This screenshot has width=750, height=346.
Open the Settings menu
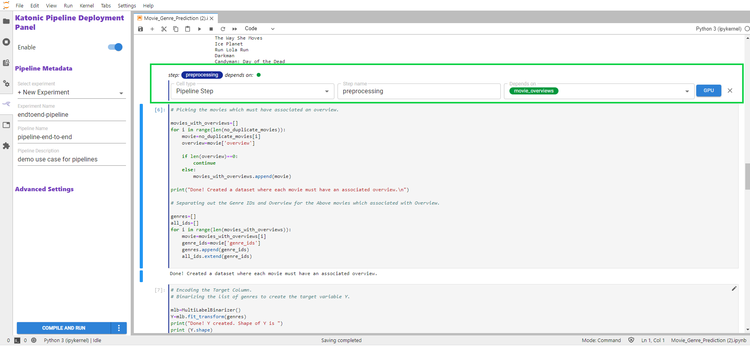click(127, 5)
